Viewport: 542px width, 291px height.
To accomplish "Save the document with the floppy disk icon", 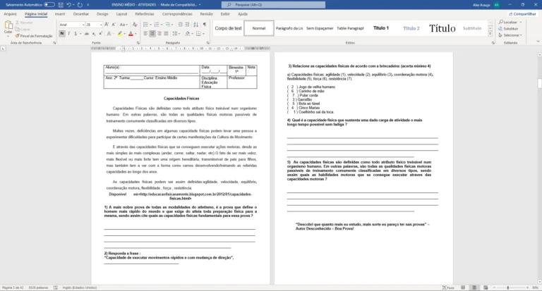I will pos(61,5).
